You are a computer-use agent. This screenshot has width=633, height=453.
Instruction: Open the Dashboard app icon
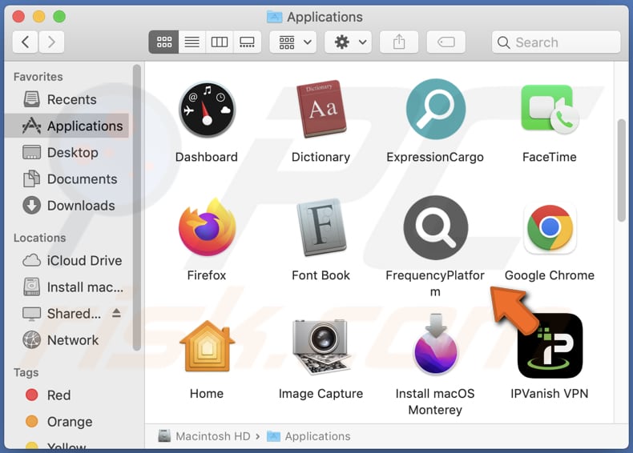tap(207, 110)
